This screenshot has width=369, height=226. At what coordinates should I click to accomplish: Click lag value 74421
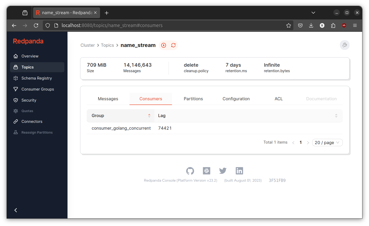(165, 128)
